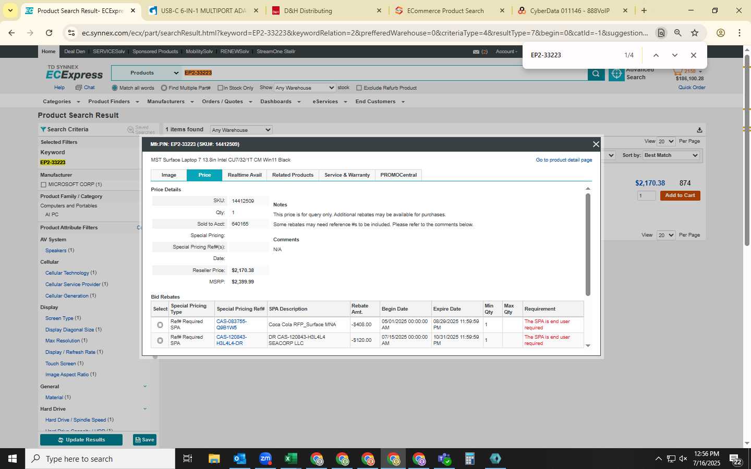
Task: Click the export download icon in results bar
Action: 699,130
